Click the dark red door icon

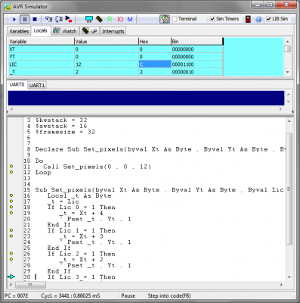(248, 19)
